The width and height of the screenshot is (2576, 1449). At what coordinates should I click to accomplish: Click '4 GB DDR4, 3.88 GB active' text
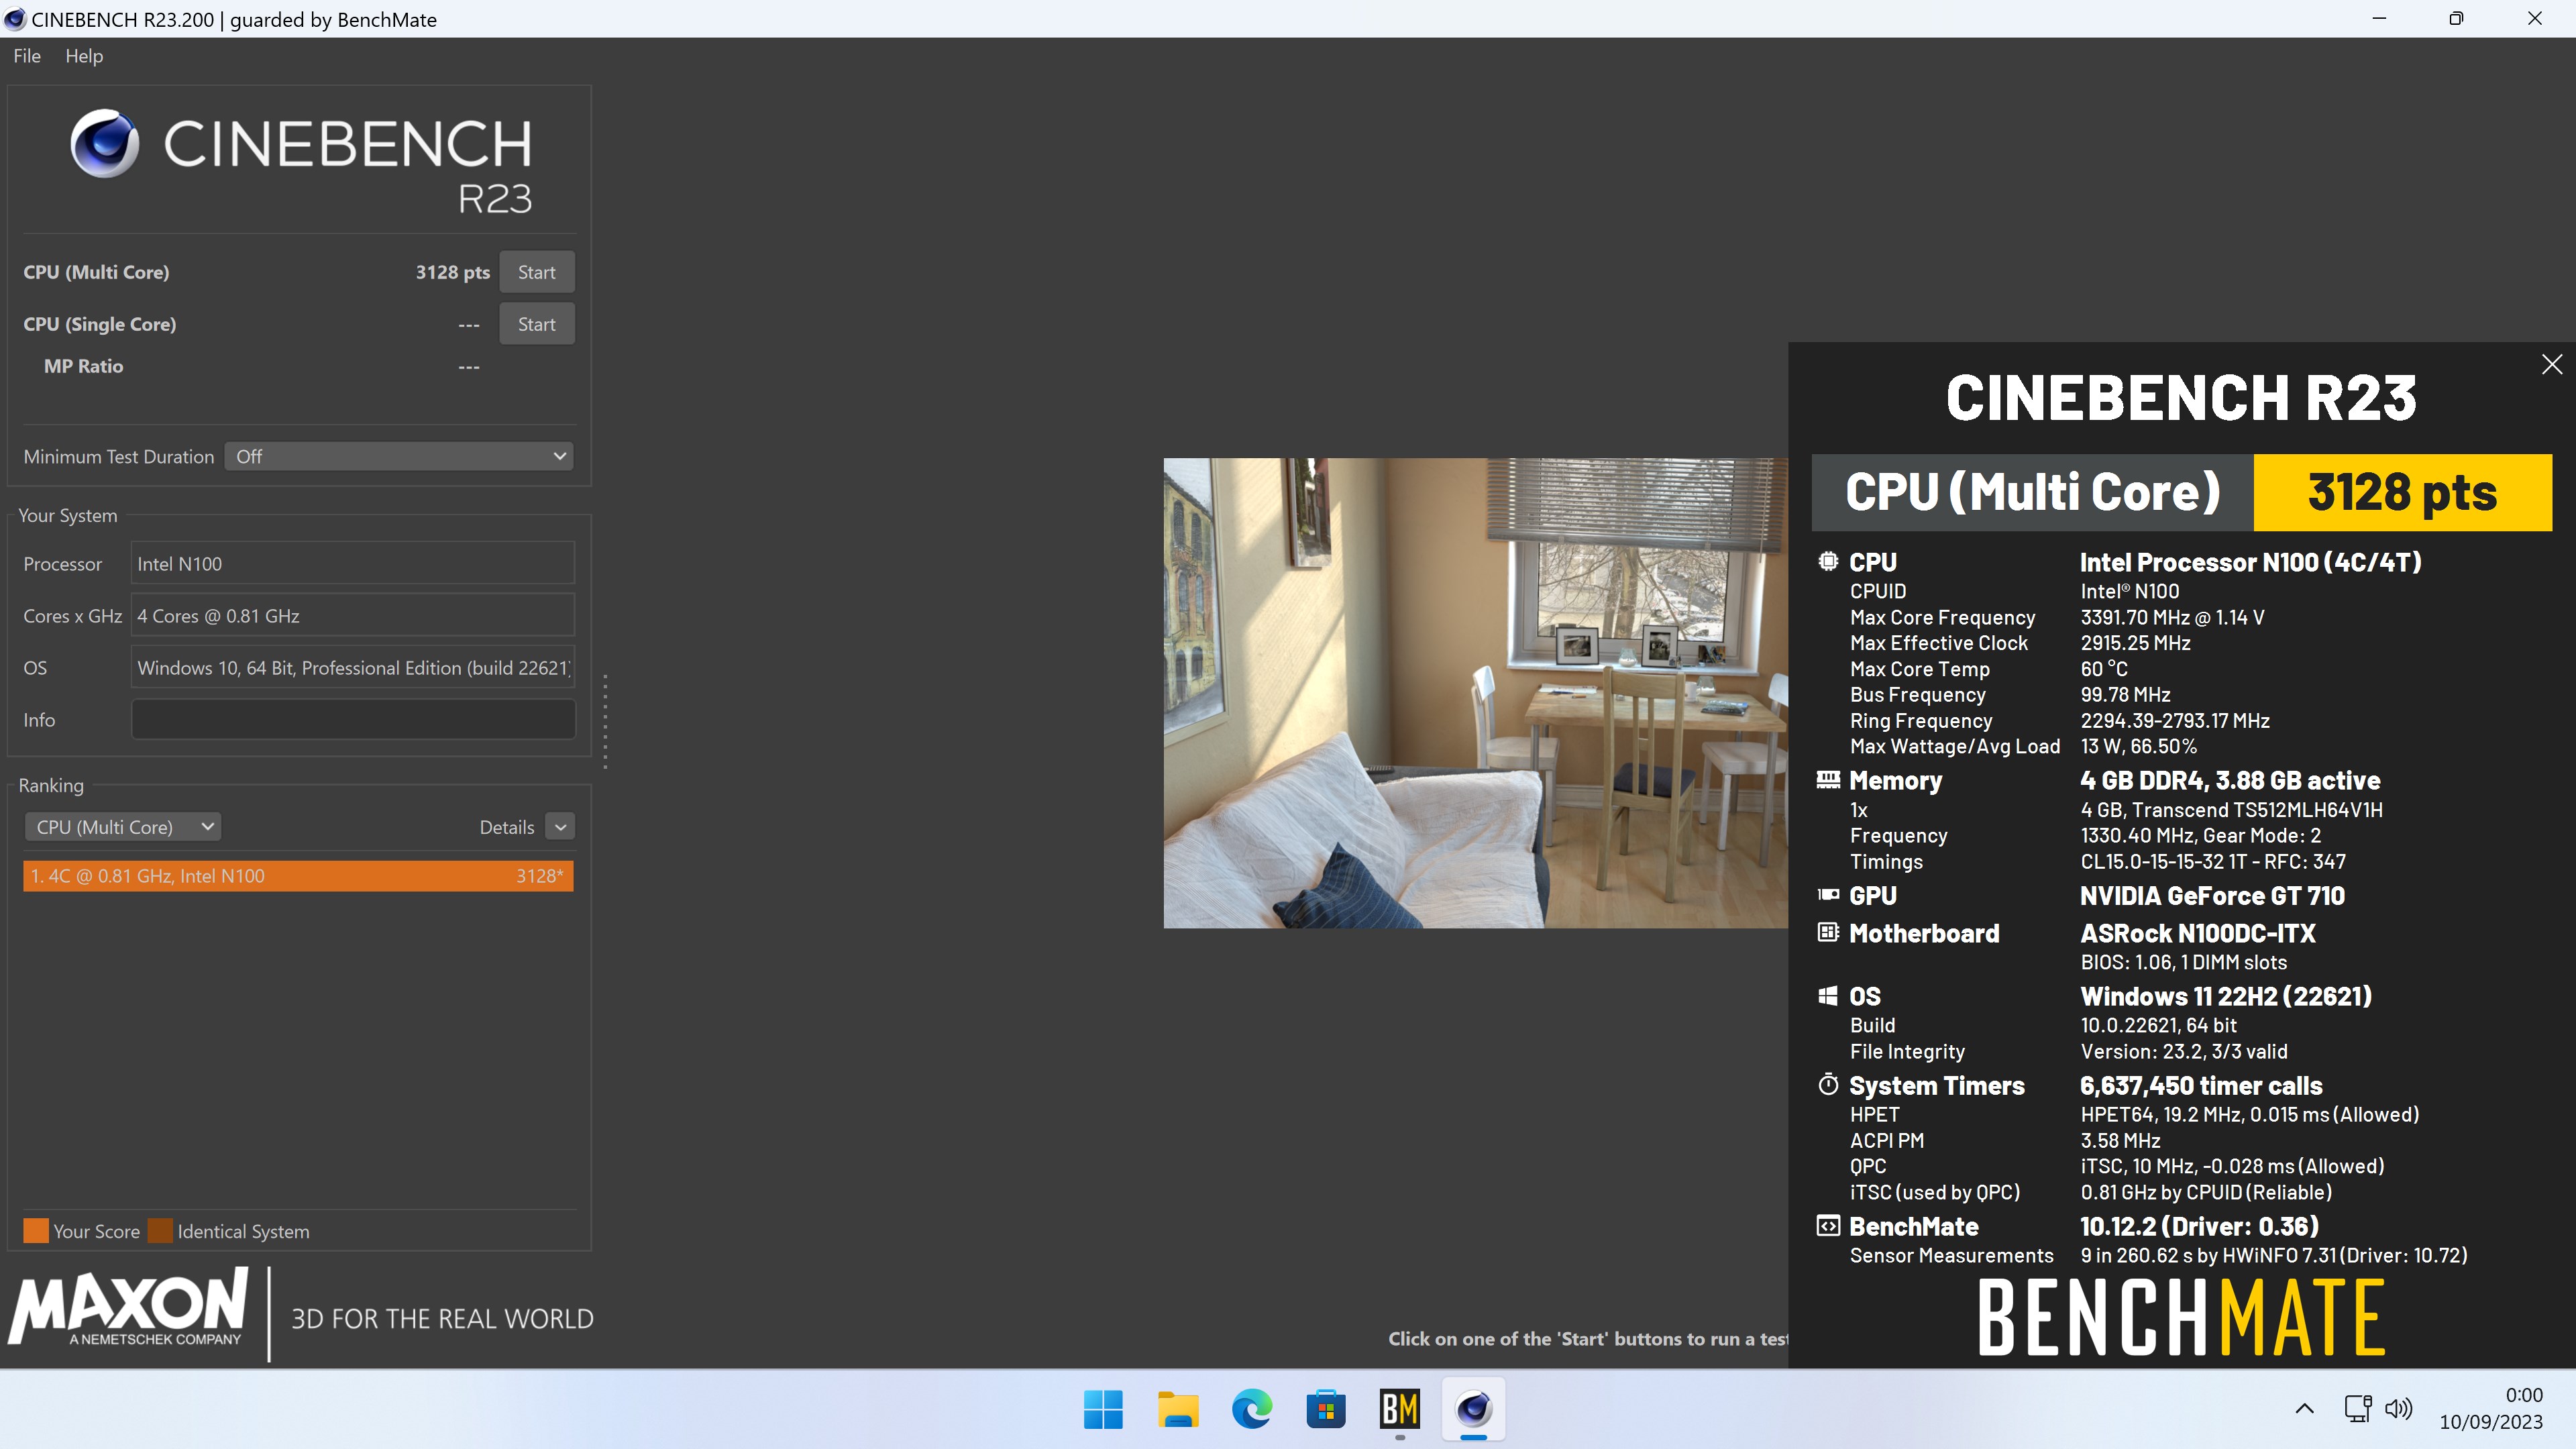2230,780
